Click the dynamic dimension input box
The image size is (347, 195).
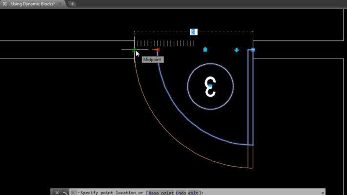(x=193, y=32)
